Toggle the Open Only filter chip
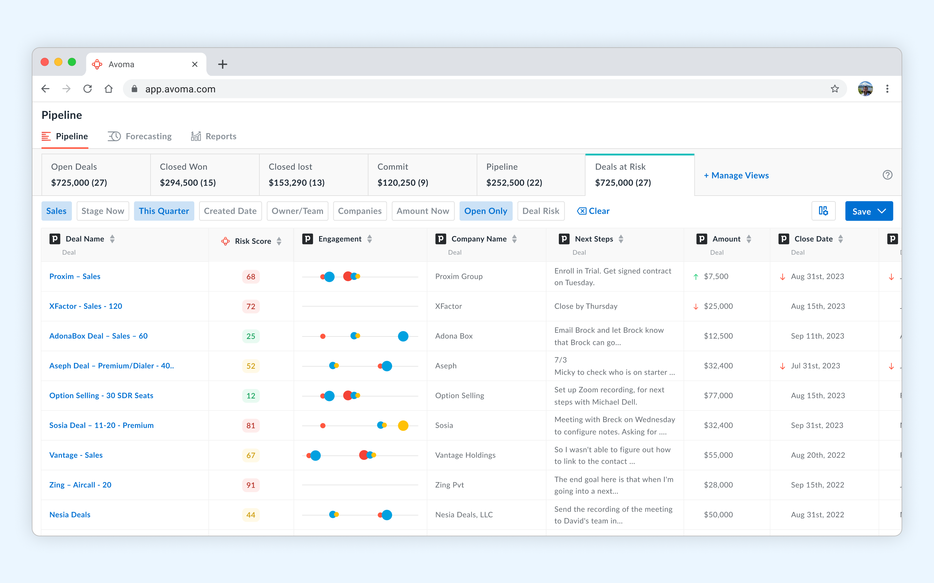Image resolution: width=934 pixels, height=583 pixels. pyautogui.click(x=485, y=211)
